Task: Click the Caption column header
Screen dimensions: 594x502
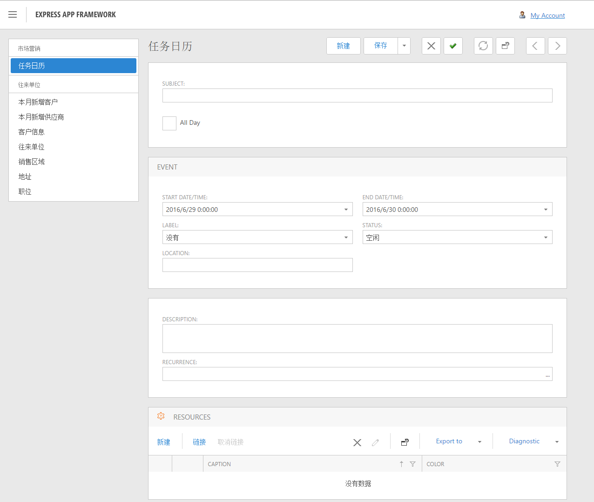Action: 312,464
